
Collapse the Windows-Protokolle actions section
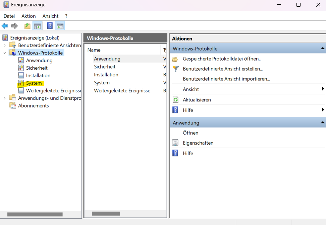(322, 48)
